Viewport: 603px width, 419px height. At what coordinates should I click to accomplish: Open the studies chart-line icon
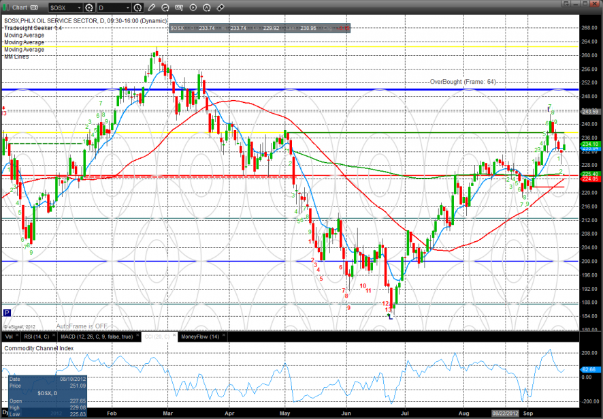coord(165,7)
